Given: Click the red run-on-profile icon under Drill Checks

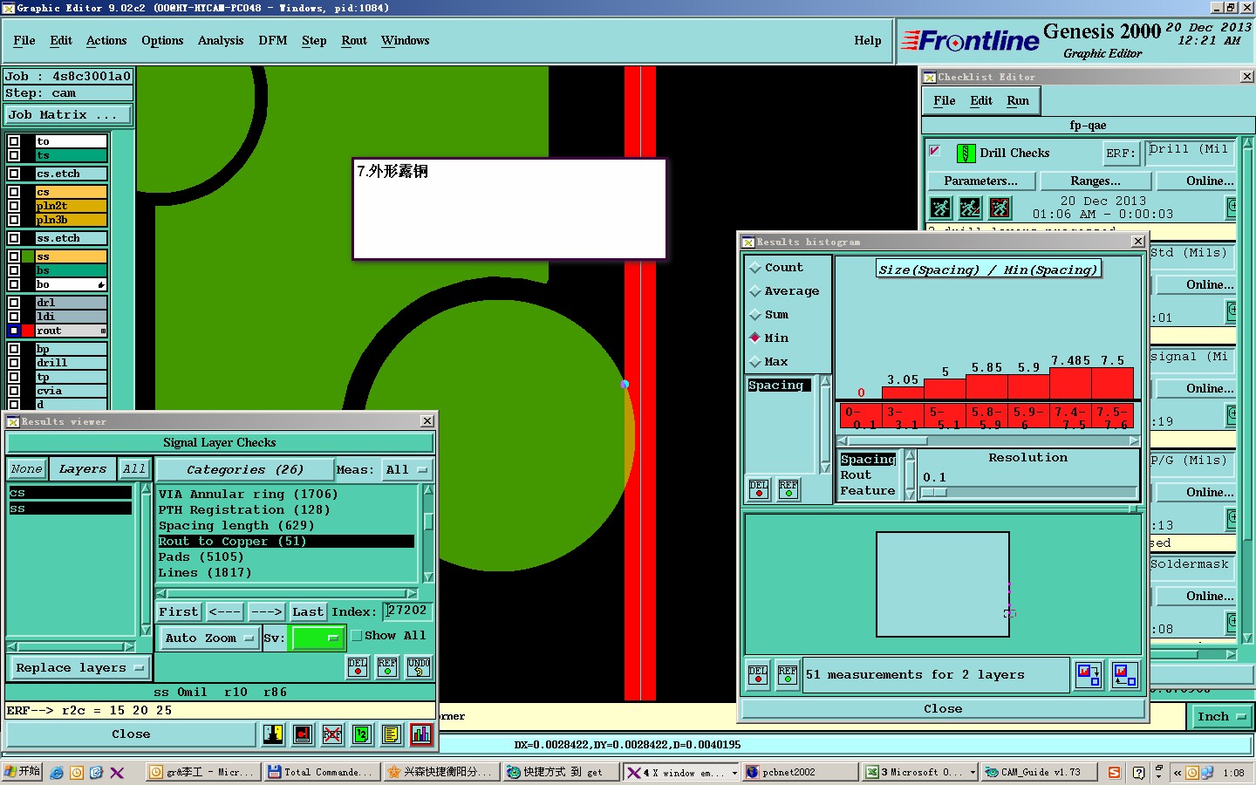Looking at the screenshot, I should point(1000,208).
